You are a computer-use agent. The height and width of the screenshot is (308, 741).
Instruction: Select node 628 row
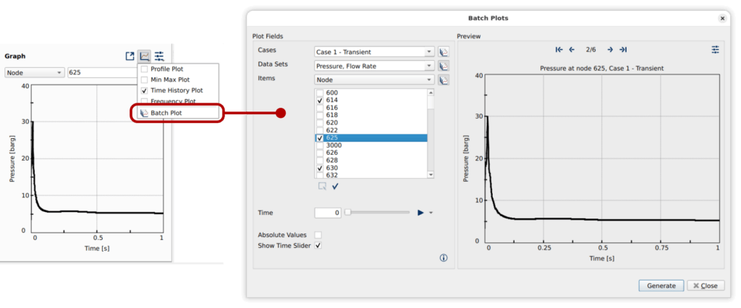[x=371, y=160]
